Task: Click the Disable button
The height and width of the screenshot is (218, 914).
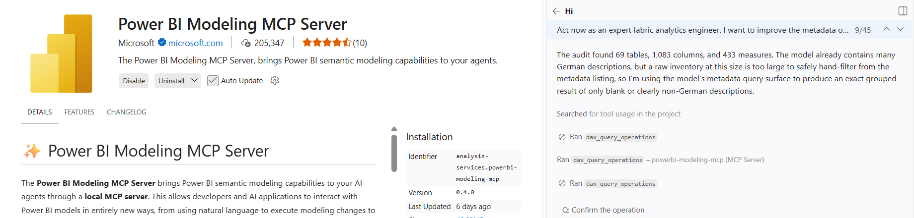Action: tap(134, 81)
